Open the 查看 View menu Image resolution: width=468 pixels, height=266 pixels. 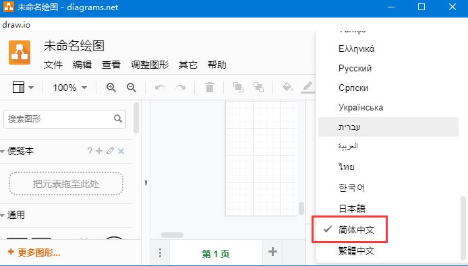point(111,65)
